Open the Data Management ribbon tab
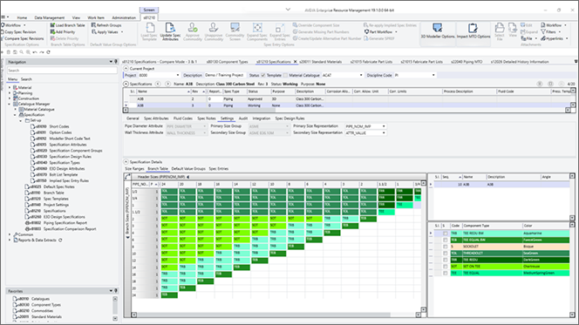Screen dimensions: 579x325 coord(50,17)
